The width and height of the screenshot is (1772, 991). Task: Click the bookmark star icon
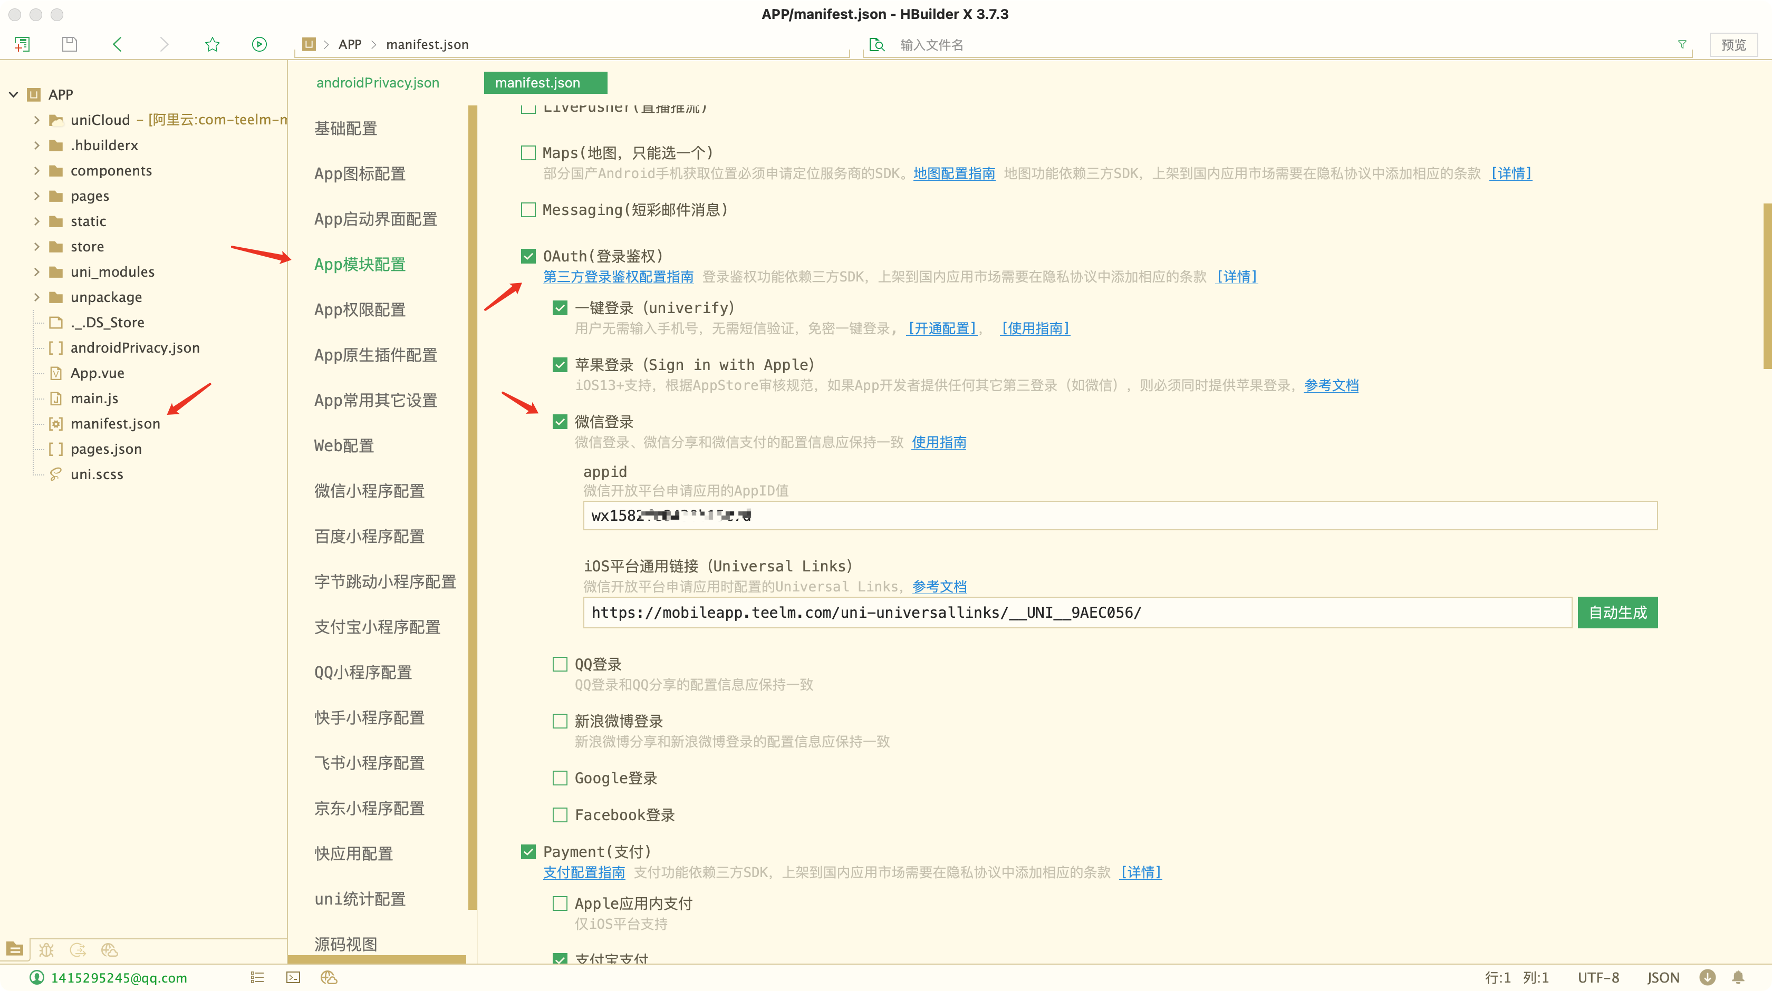tap(212, 45)
